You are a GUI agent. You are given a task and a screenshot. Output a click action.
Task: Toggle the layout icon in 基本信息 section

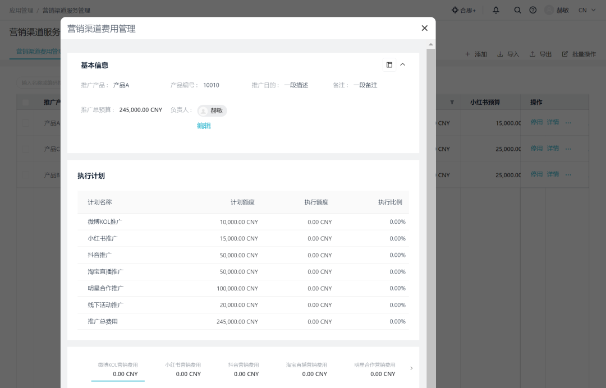pos(389,65)
